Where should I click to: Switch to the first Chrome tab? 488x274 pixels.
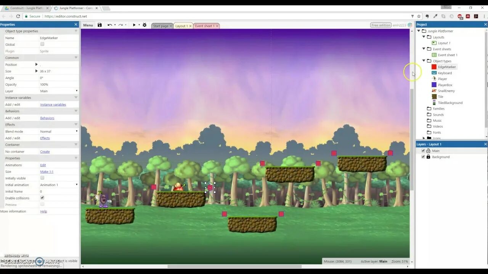[26, 8]
